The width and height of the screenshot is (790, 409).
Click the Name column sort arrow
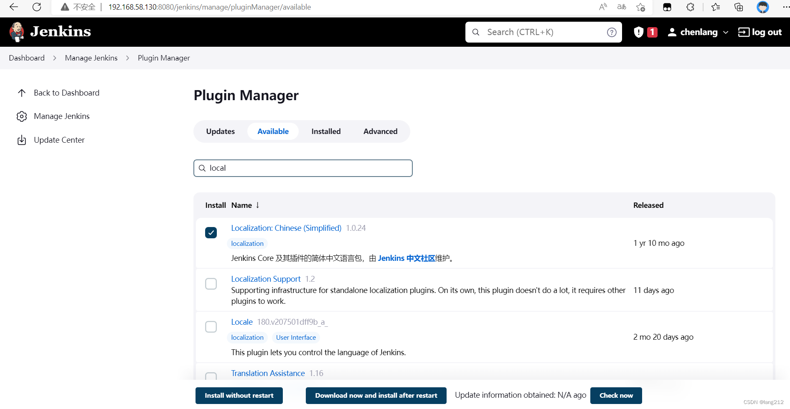pos(258,205)
